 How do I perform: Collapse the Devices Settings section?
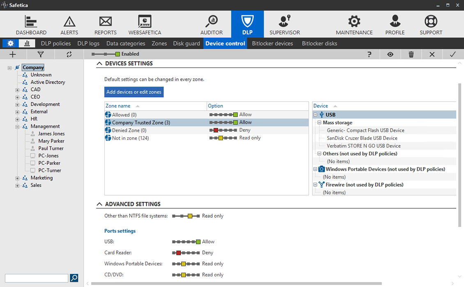99,64
